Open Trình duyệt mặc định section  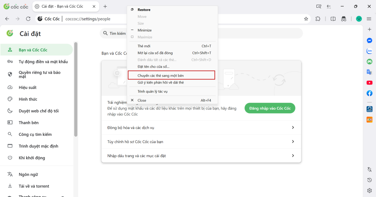pyautogui.click(x=36, y=146)
